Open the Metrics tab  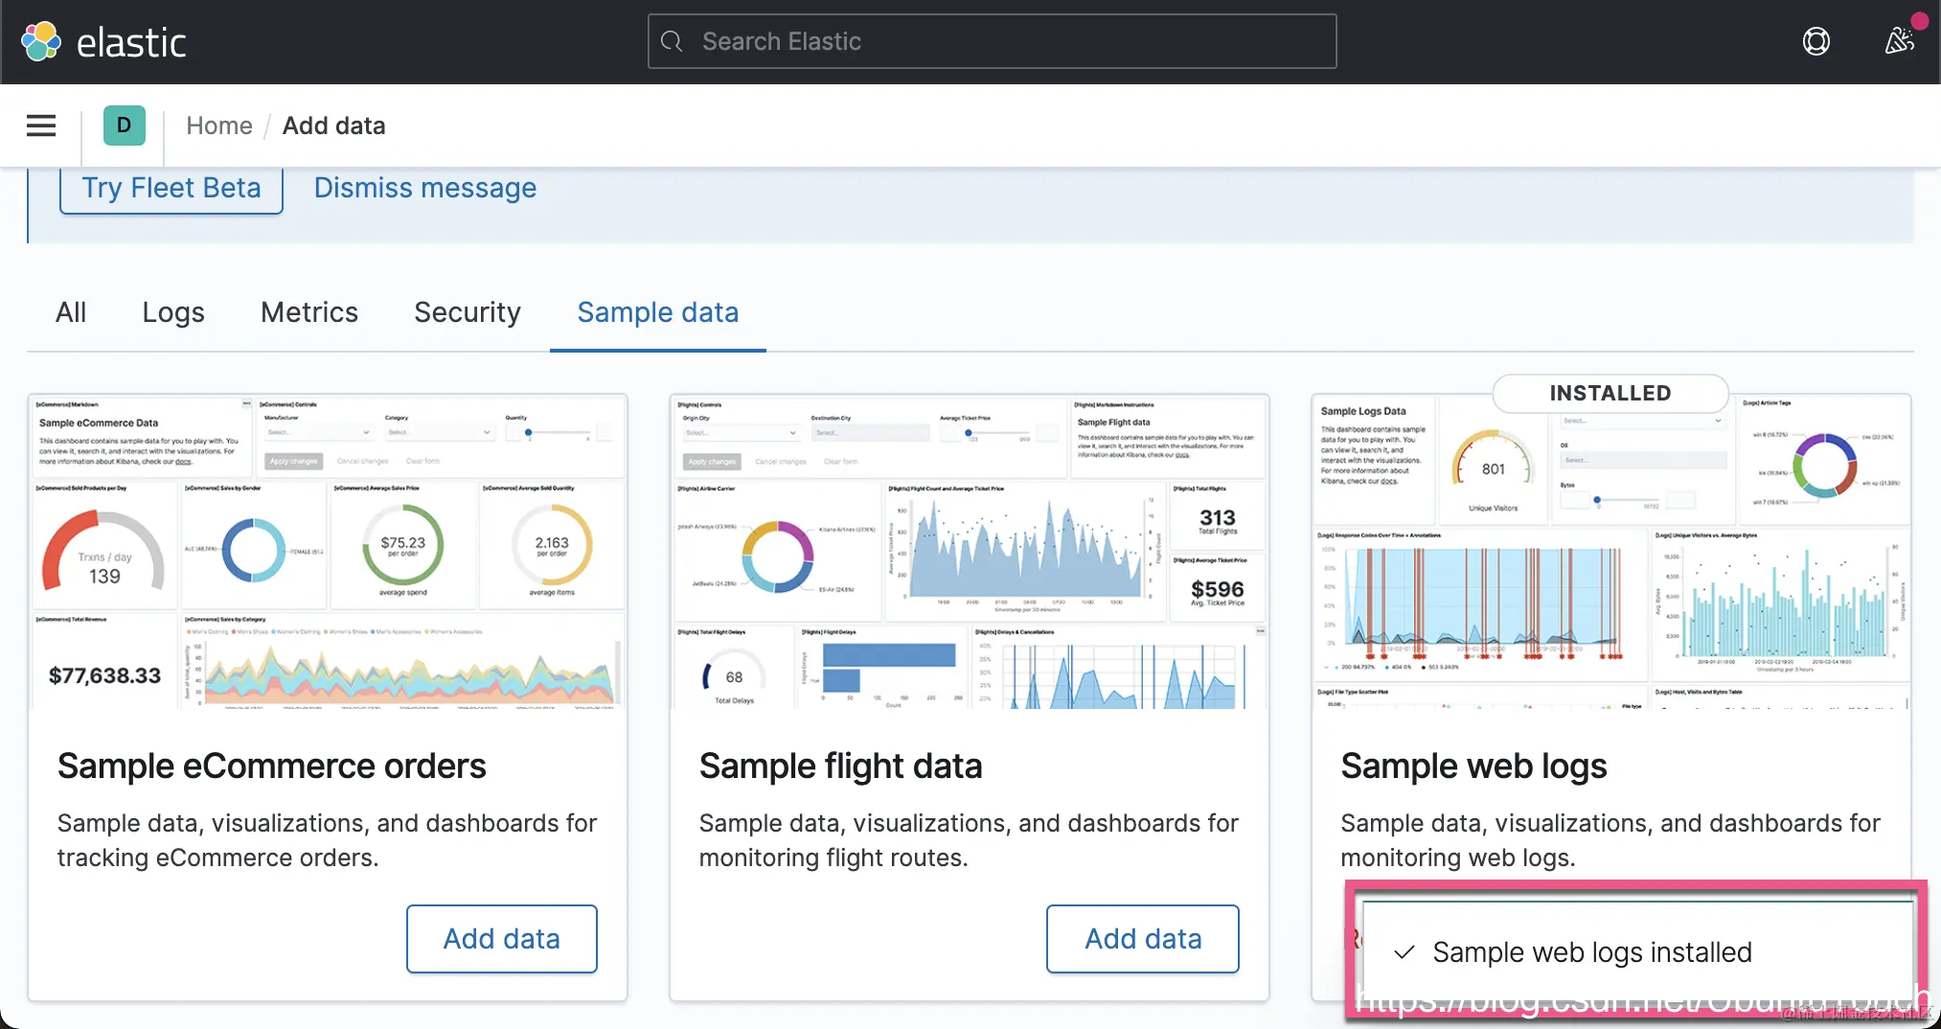[309, 312]
